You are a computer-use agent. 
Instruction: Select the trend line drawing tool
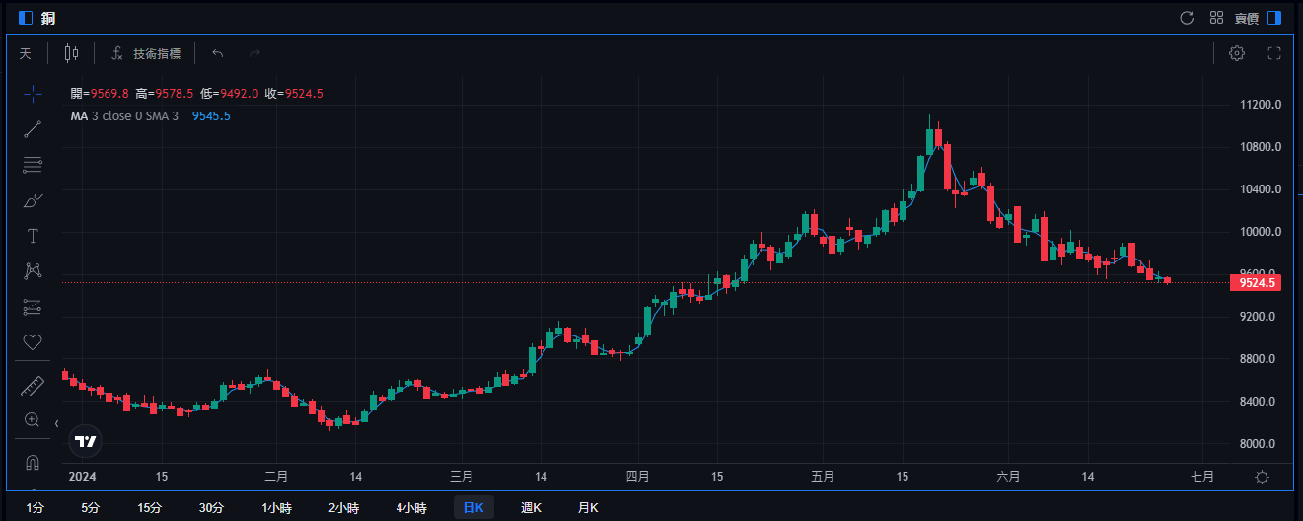pos(33,129)
